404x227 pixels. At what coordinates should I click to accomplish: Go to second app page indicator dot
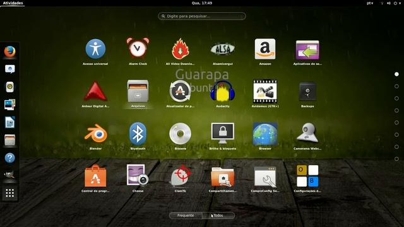396,86
